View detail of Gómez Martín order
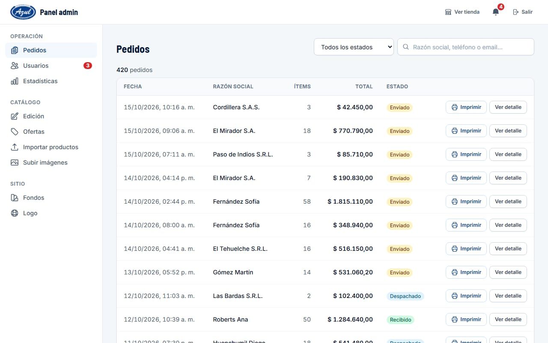 point(508,272)
